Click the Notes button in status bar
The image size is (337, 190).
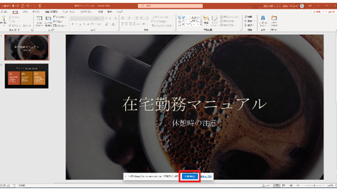(x=266, y=185)
